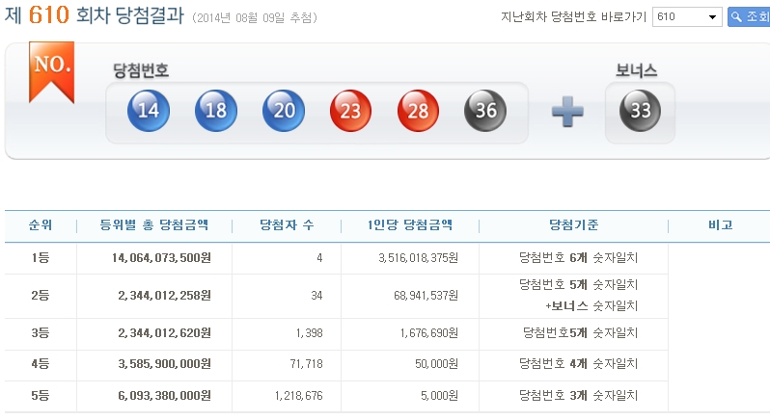Click the draw date text 2014년 08월 09일 추첨
The height and width of the screenshot is (420, 770).
tap(255, 18)
